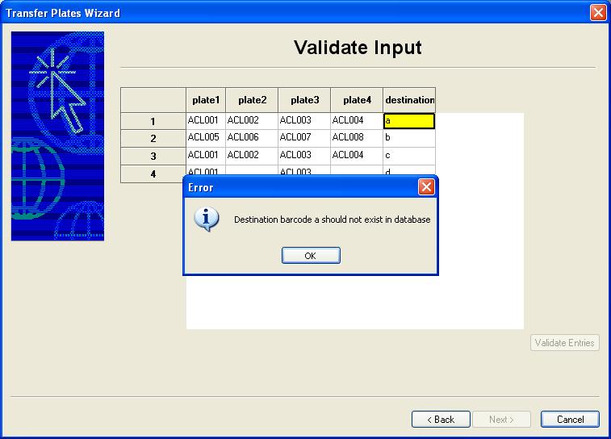This screenshot has height=439, width=611.
Task: Click the plate3 column header
Action: tap(304, 100)
